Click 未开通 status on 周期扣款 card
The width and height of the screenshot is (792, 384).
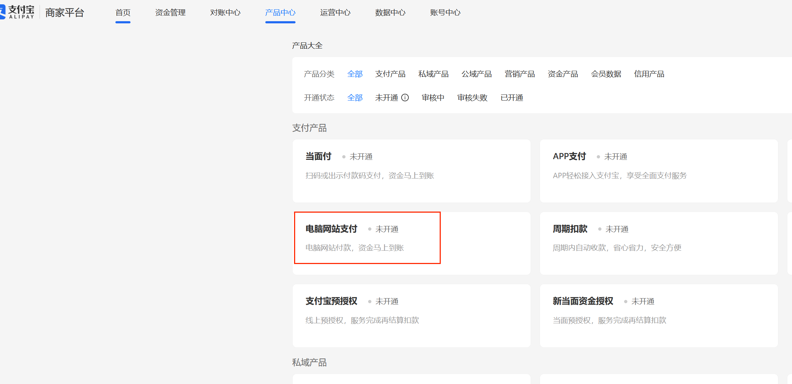pyautogui.click(x=617, y=229)
